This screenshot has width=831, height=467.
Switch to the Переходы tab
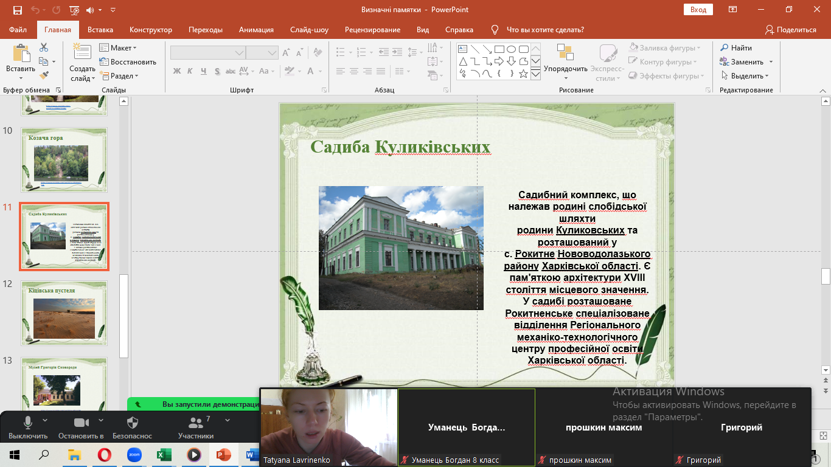pyautogui.click(x=206, y=30)
